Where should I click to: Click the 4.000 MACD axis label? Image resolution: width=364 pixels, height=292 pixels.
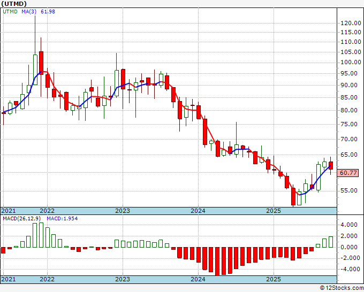tap(349, 225)
